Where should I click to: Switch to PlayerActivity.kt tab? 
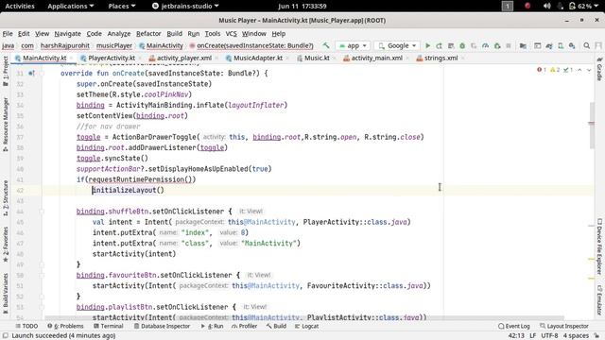pos(112,58)
